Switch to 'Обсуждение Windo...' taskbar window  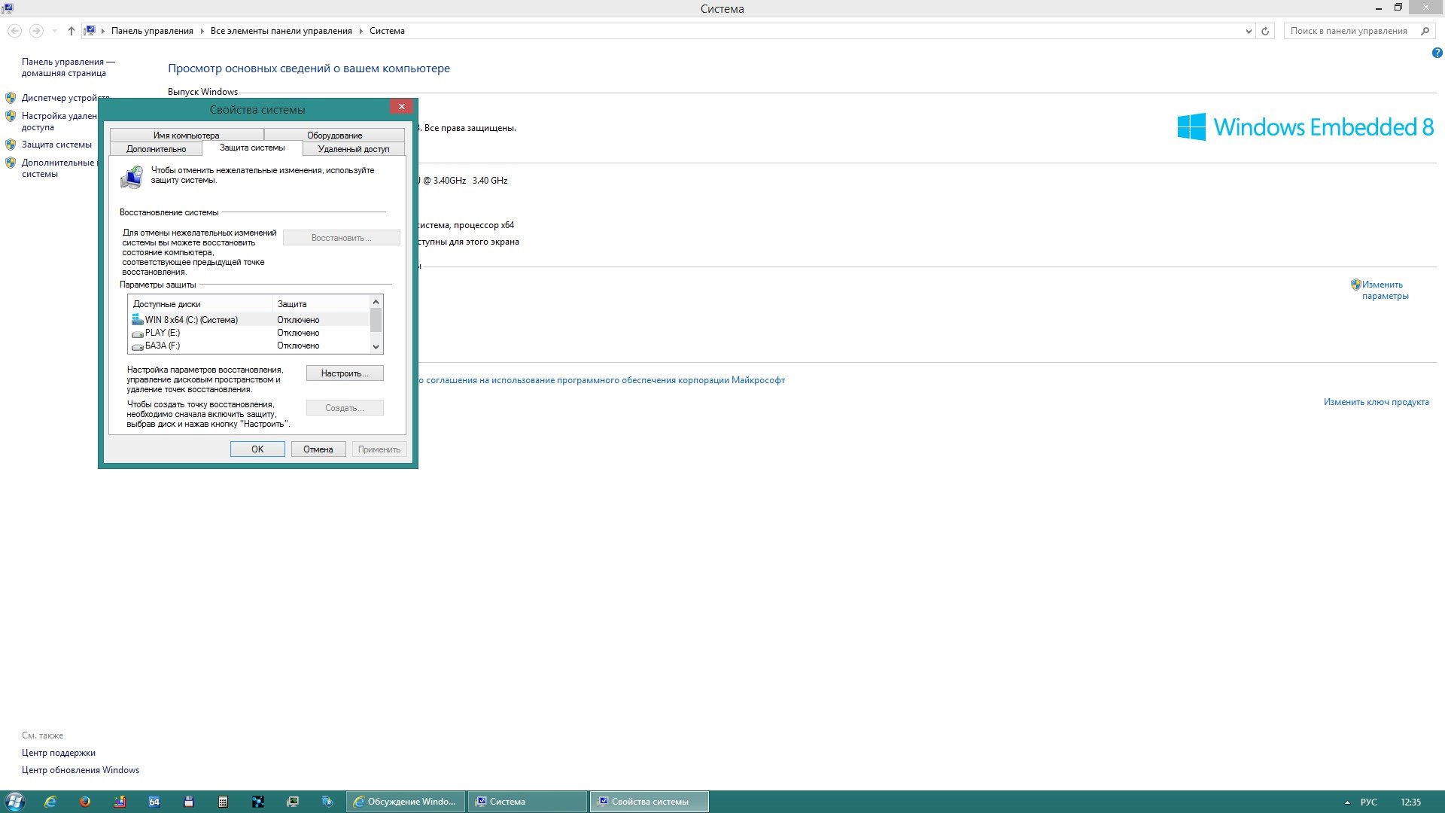(x=406, y=802)
